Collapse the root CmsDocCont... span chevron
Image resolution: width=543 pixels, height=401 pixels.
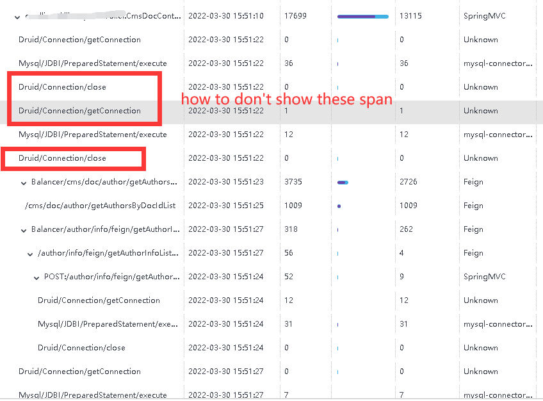[17, 17]
